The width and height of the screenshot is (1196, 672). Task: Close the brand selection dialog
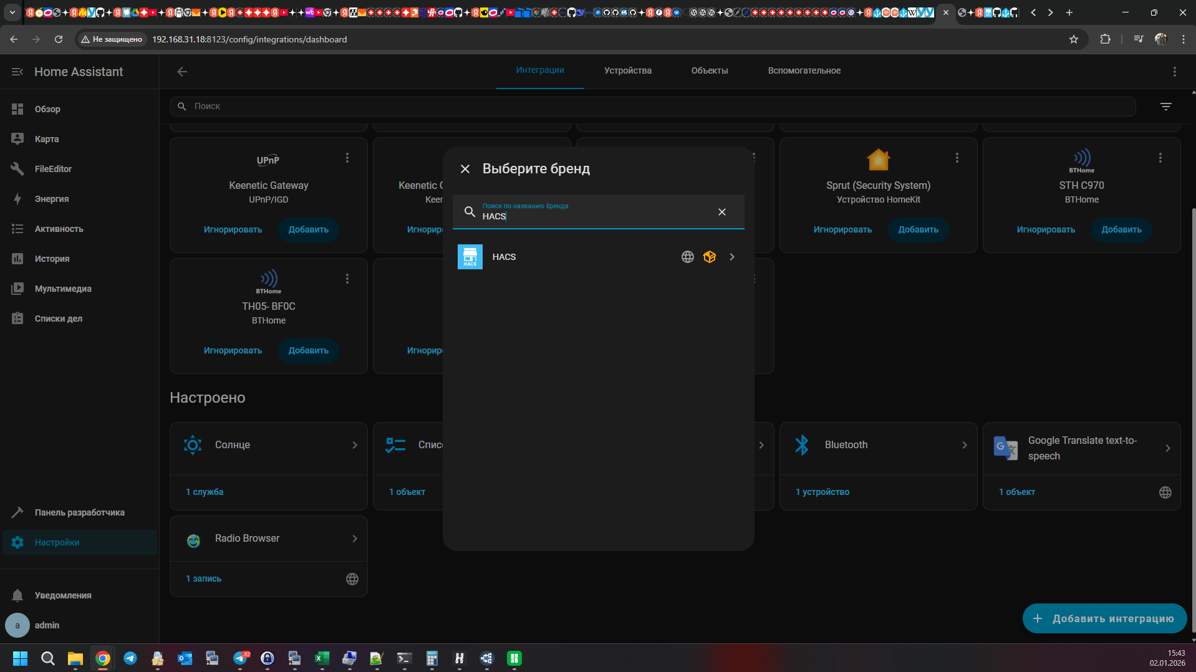tap(465, 169)
